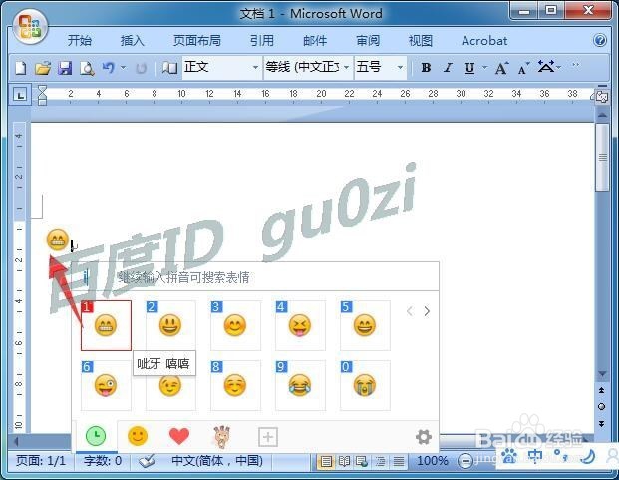This screenshot has width=619, height=480.
Task: Redo the last action
Action: (141, 68)
